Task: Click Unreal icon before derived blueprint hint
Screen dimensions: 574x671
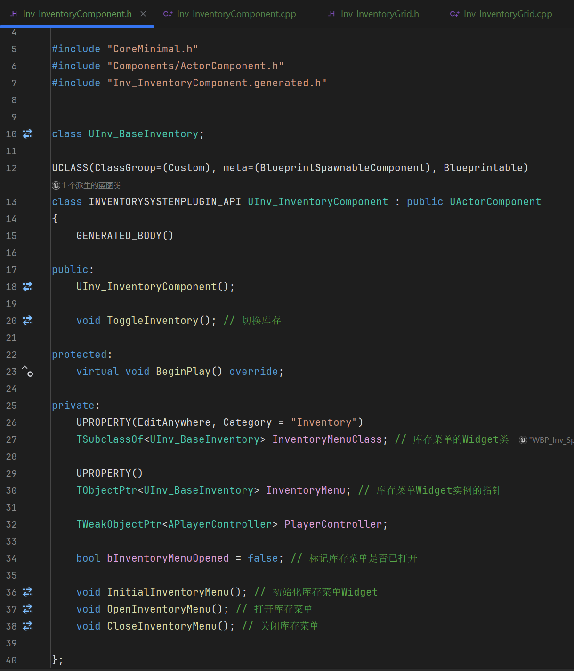Action: click(x=56, y=185)
